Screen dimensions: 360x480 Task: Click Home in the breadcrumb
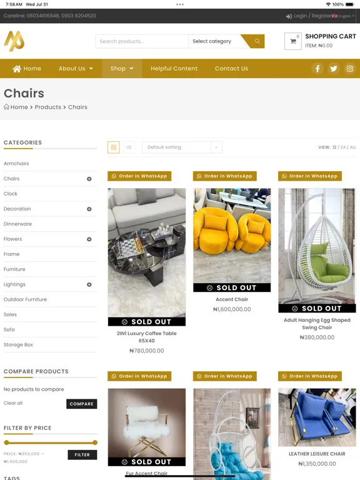pos(19,107)
